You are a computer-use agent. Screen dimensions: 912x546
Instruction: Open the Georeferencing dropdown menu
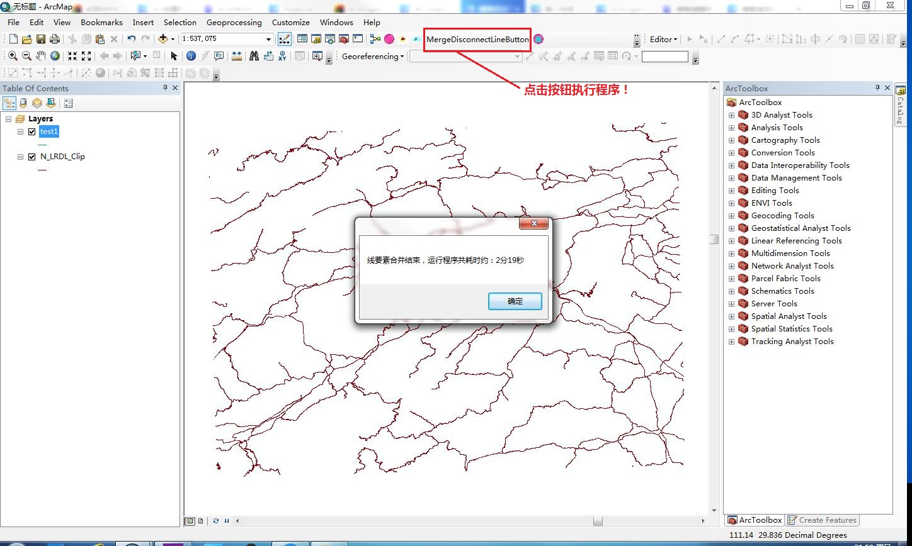point(373,56)
